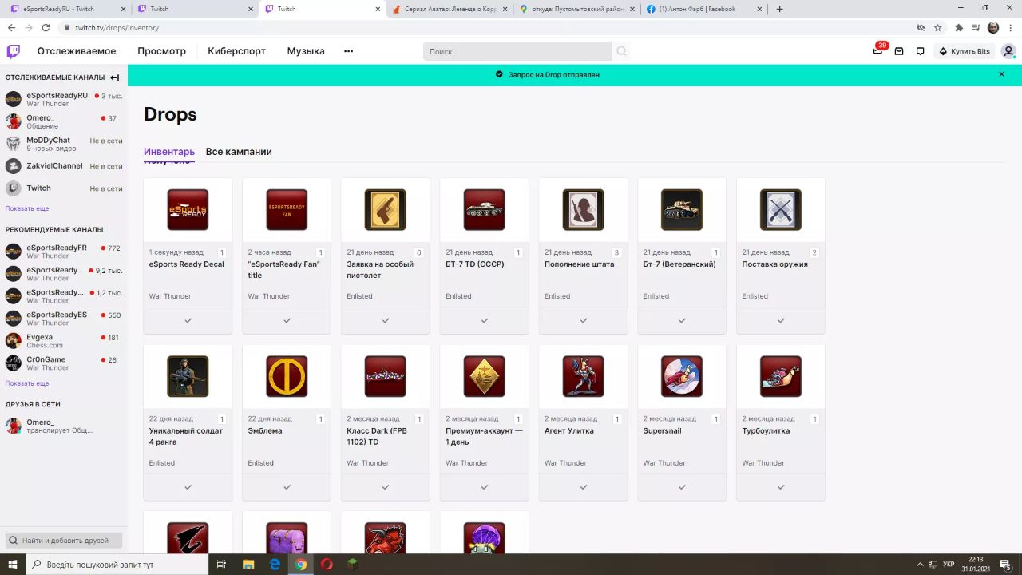Dismiss the Drop request sent banner
This screenshot has height=575, width=1022.
[x=1001, y=74]
